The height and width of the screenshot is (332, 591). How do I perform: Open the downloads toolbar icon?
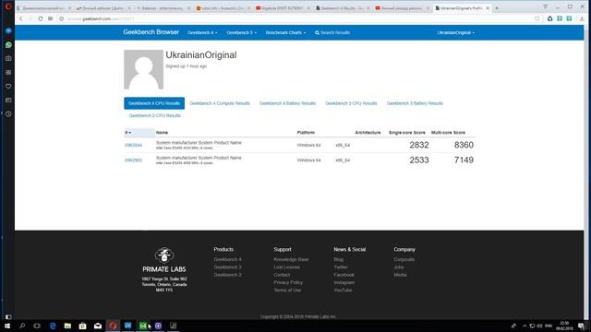[x=582, y=18]
